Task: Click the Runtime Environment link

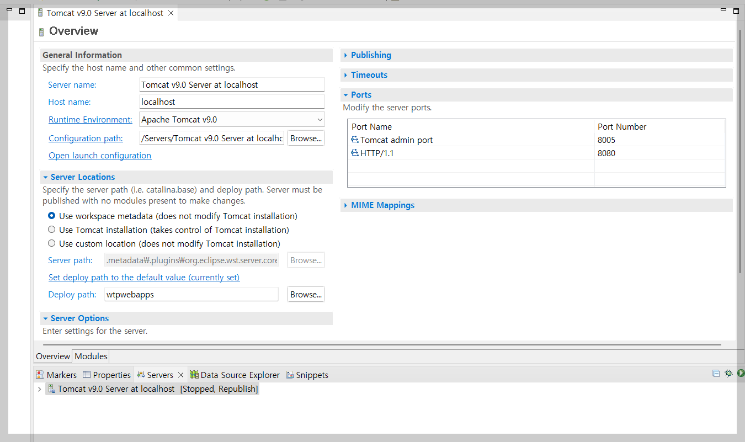Action: [91, 119]
